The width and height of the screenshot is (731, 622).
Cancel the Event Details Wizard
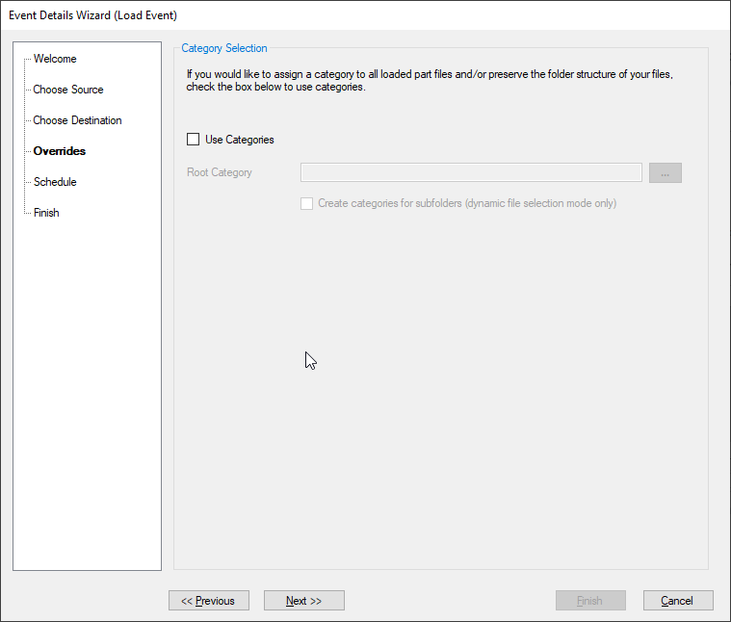678,601
